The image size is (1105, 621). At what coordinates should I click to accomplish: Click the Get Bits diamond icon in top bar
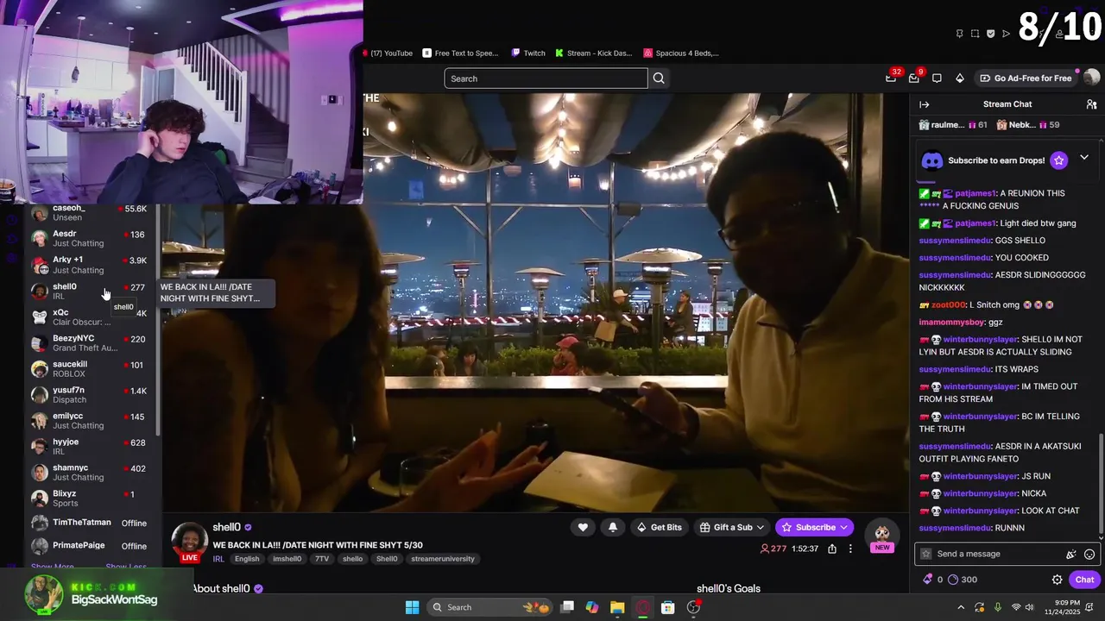959,78
